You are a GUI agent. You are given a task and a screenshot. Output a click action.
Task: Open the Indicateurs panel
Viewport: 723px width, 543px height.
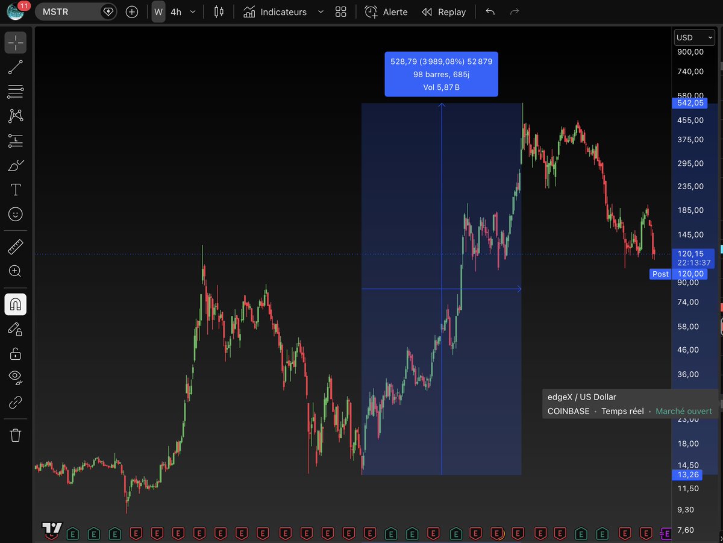275,12
